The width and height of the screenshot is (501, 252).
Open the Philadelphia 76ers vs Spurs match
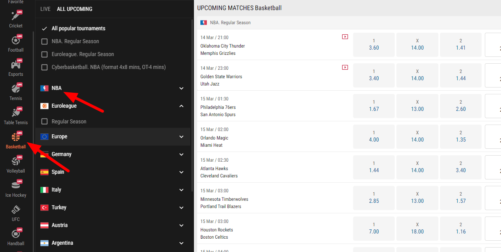coord(218,111)
